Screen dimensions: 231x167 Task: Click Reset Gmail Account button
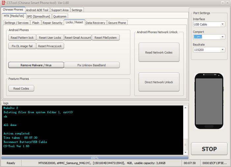[78, 38]
